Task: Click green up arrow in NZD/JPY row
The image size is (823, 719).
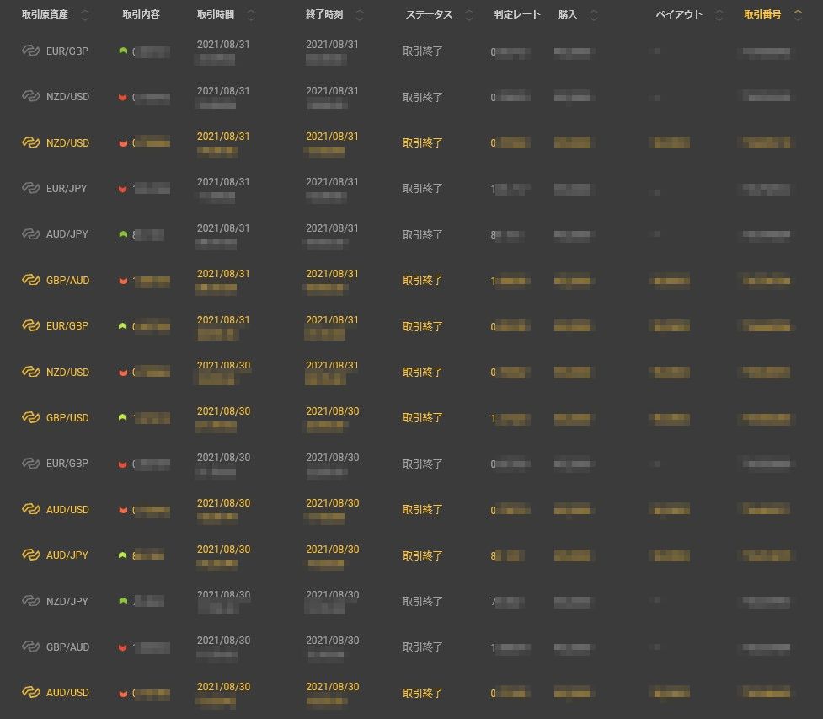Action: [123, 601]
